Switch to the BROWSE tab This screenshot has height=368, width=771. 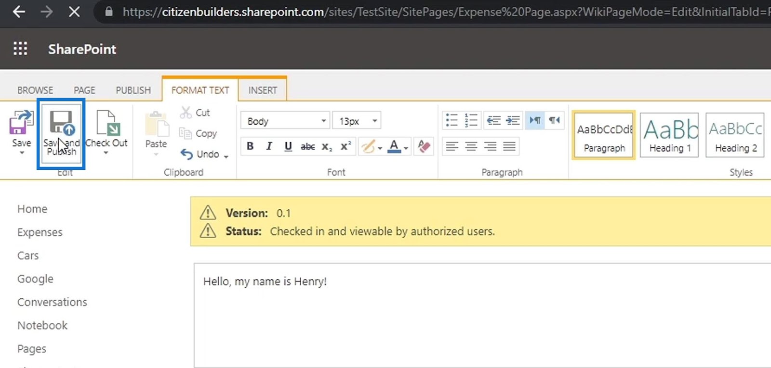(x=35, y=90)
